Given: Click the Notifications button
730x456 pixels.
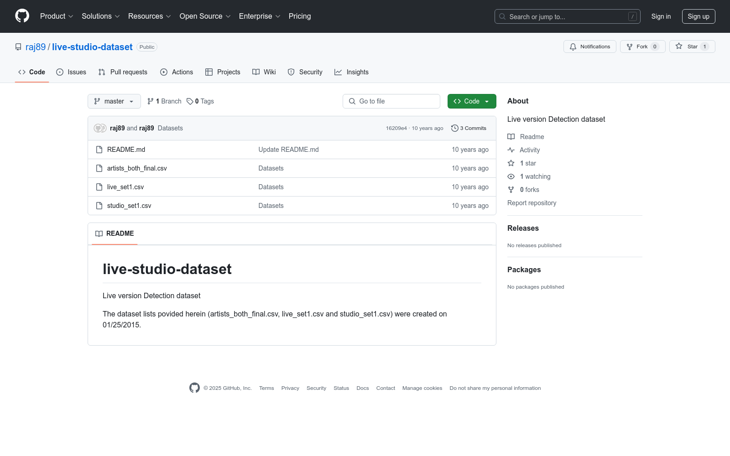Looking at the screenshot, I should 590,47.
